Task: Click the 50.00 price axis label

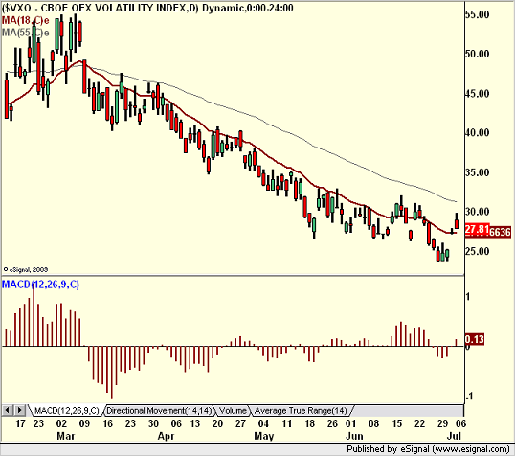Action: (478, 54)
